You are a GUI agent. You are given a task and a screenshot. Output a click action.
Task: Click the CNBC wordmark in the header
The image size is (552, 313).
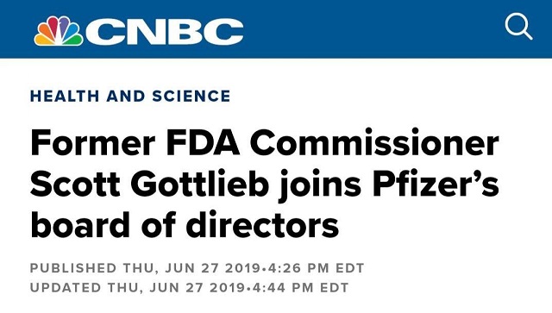[165, 32]
